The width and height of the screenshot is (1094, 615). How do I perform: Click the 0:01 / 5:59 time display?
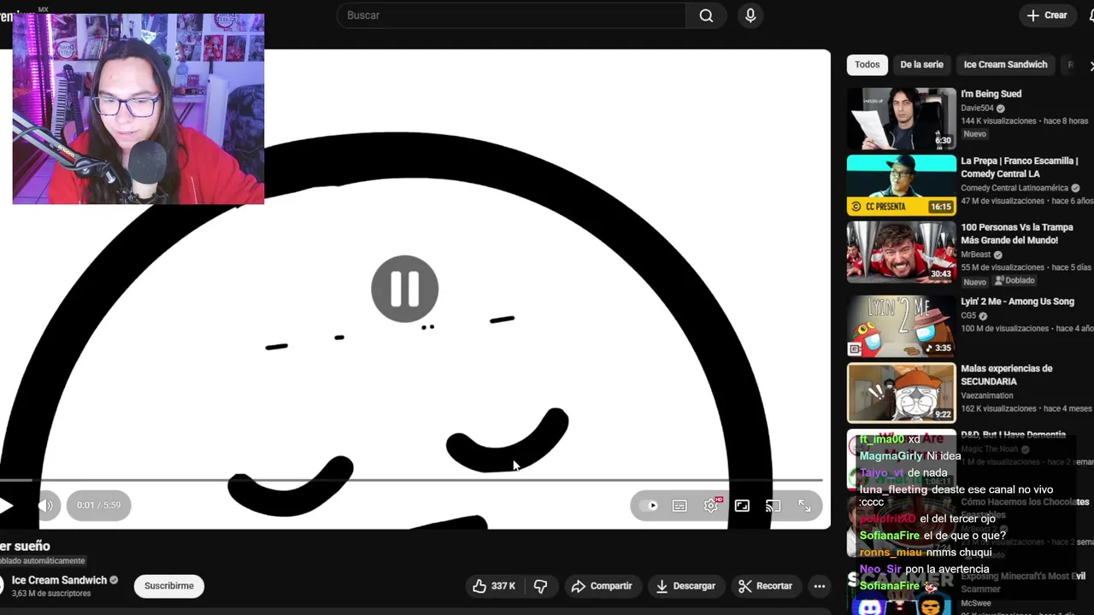[98, 505]
